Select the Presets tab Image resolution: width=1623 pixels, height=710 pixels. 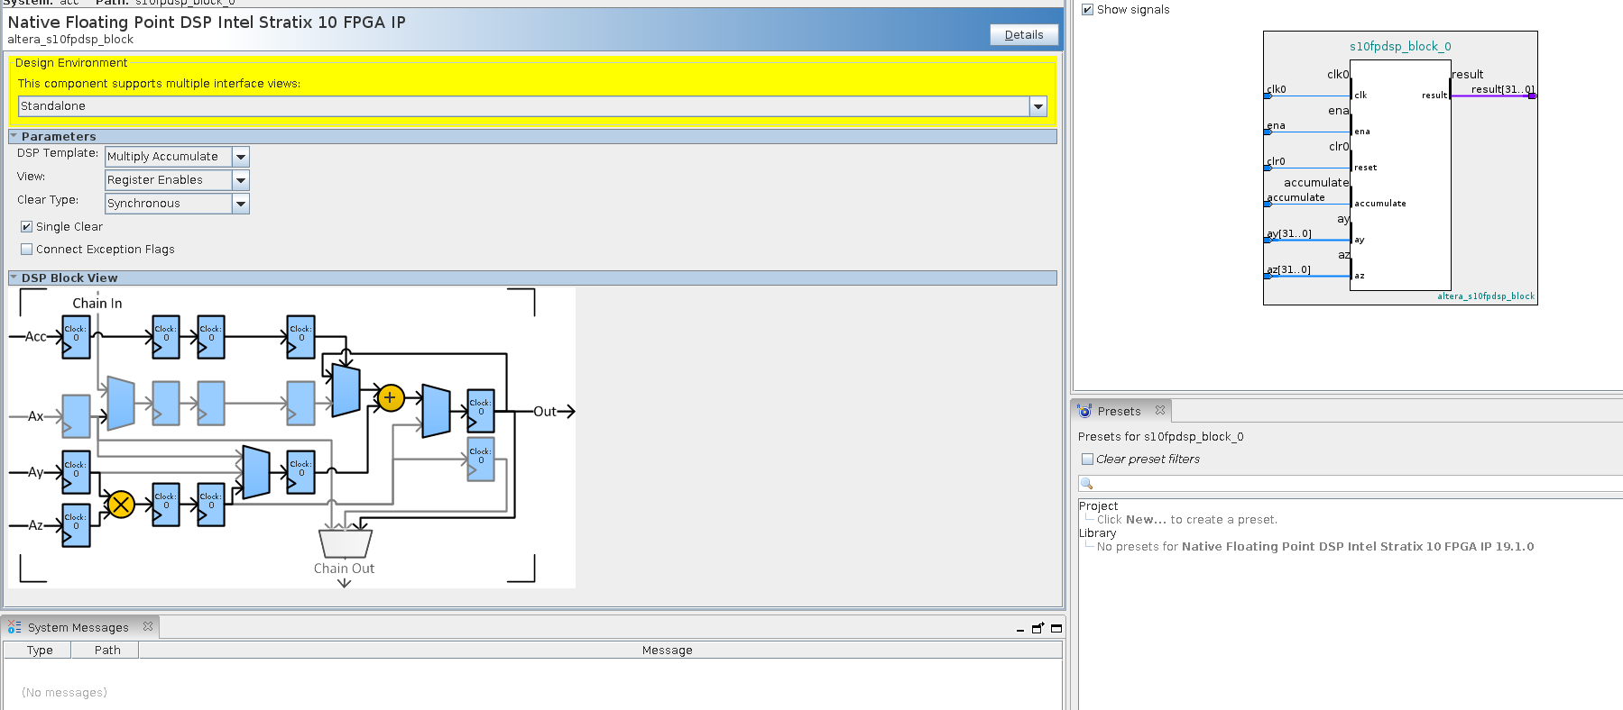click(x=1119, y=411)
